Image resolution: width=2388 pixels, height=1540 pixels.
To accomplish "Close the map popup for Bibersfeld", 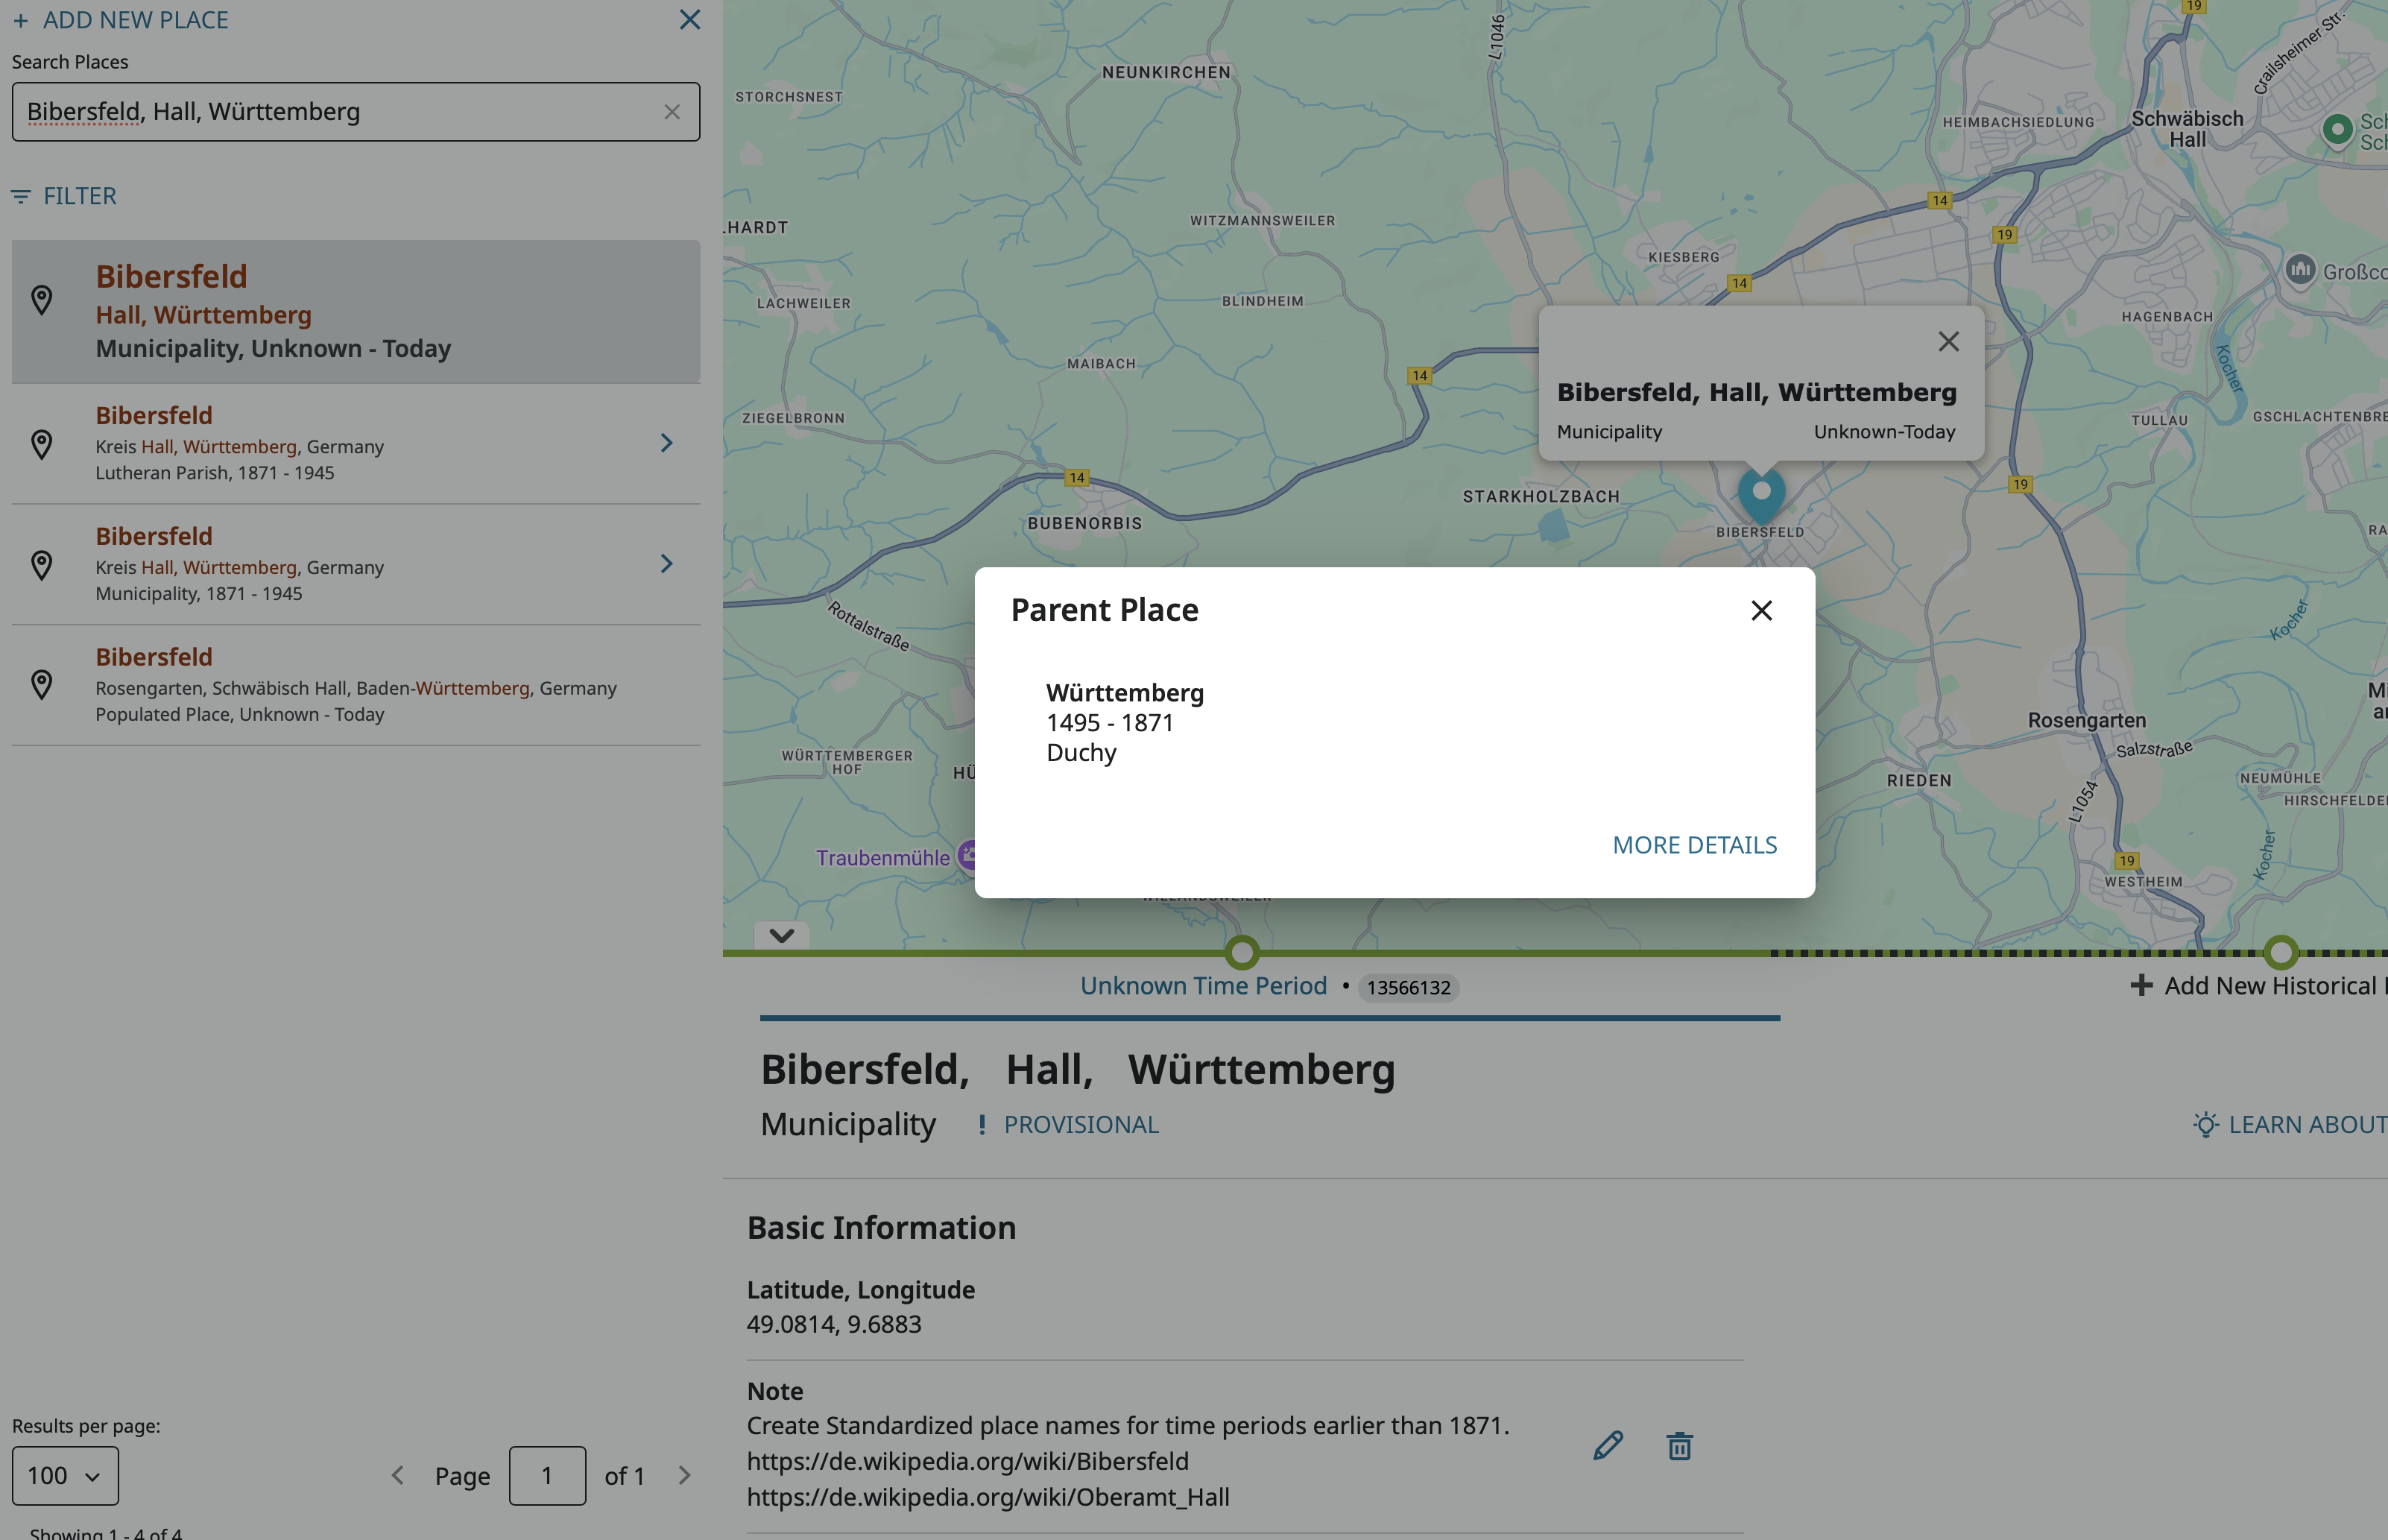I will point(1948,342).
